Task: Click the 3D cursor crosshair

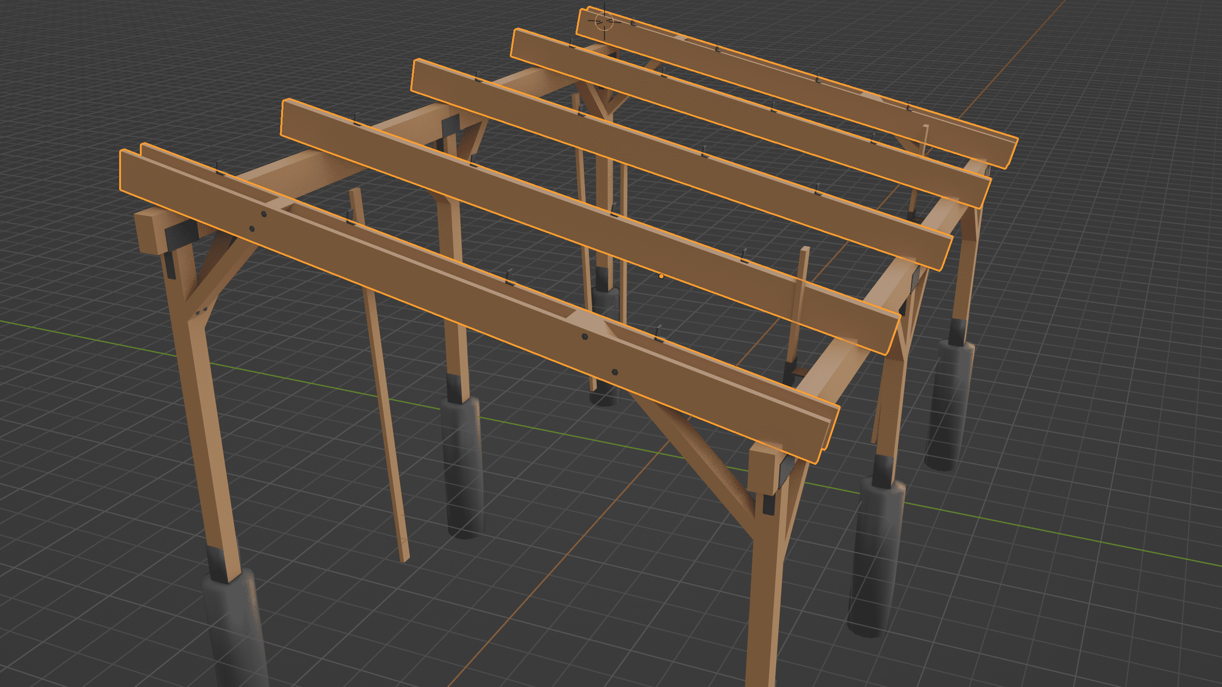Action: 605,20
